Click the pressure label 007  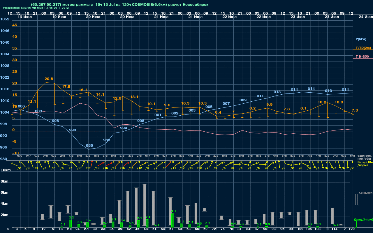[226, 104]
